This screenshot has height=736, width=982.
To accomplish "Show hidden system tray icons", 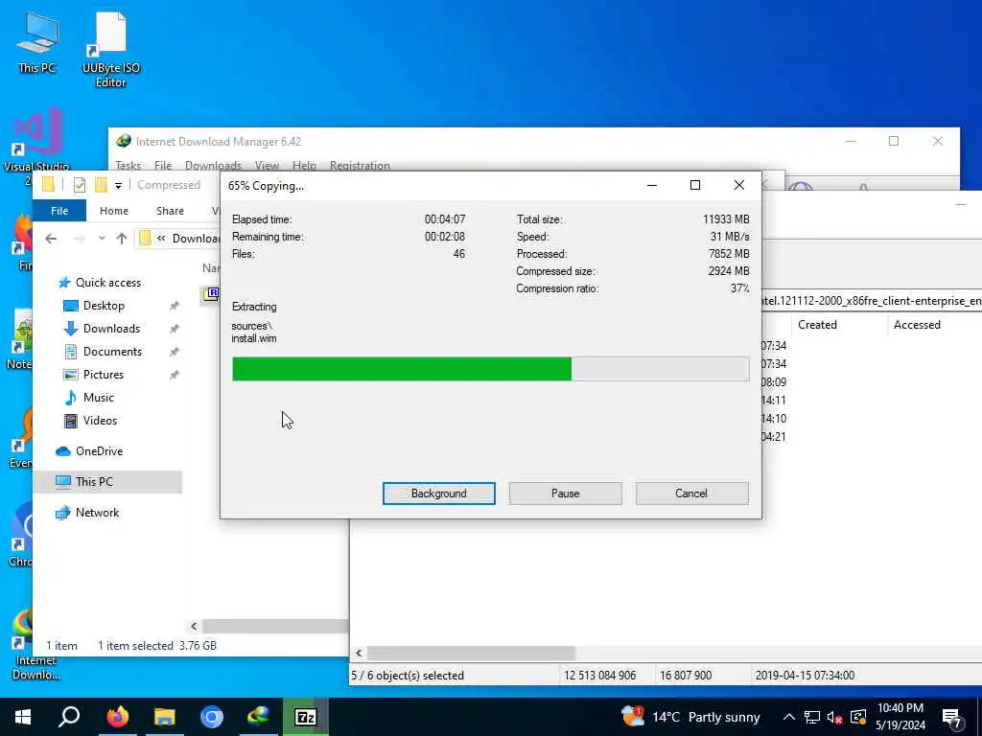I will [x=789, y=717].
